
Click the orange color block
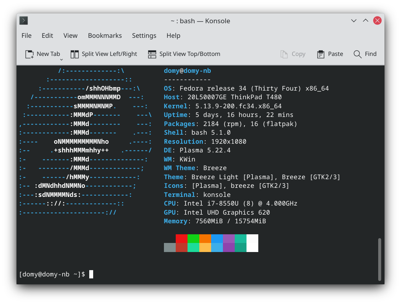pos(205,239)
